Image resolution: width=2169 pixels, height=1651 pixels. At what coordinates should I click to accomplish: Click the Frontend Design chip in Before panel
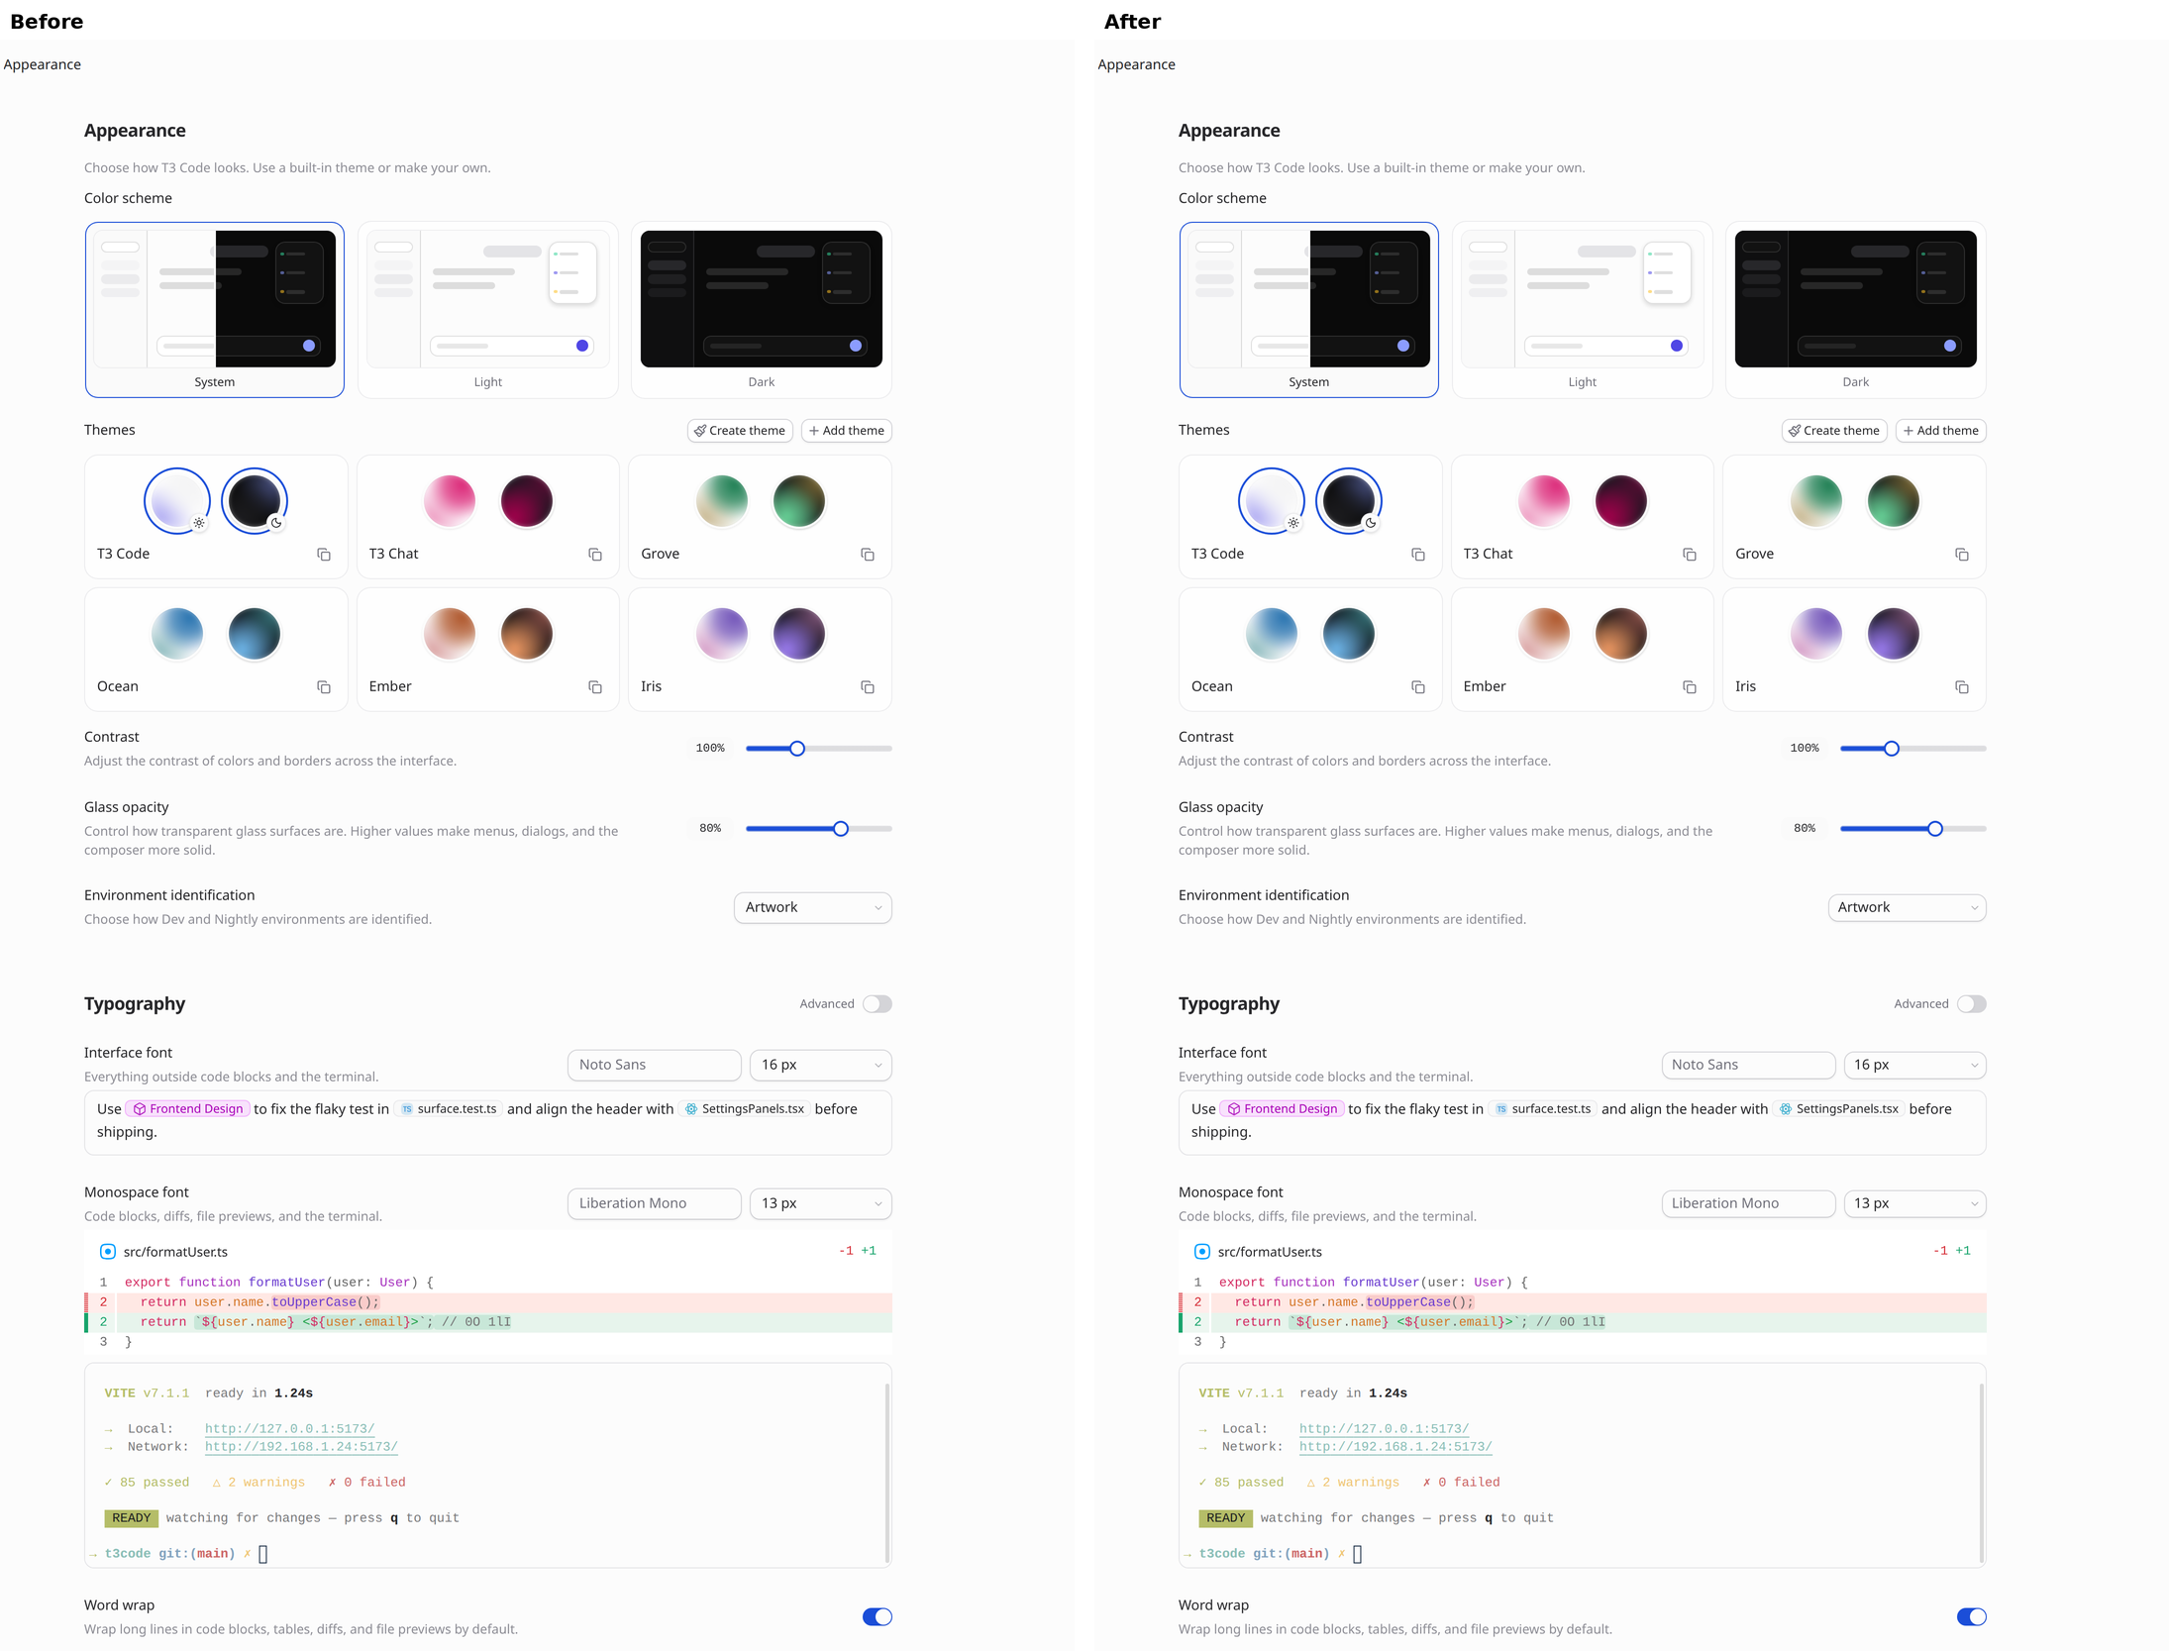click(x=188, y=1109)
